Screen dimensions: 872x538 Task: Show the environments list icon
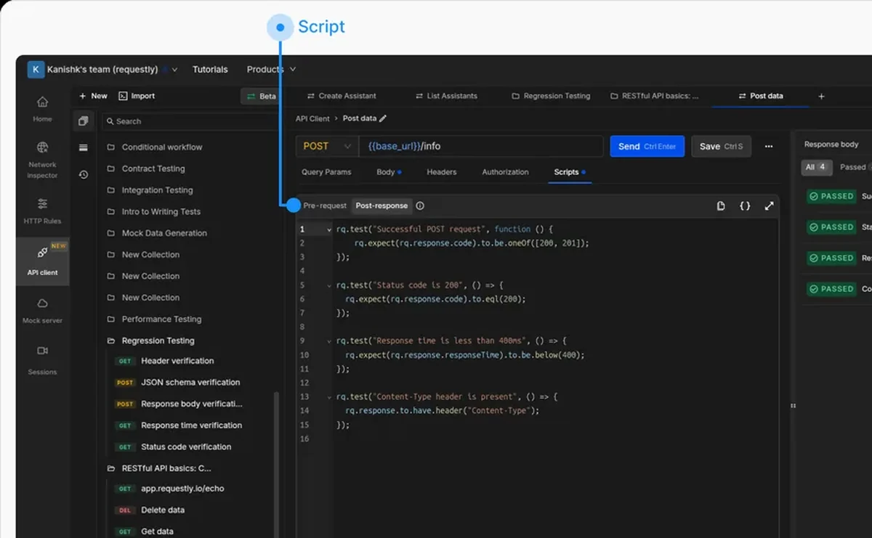click(84, 147)
